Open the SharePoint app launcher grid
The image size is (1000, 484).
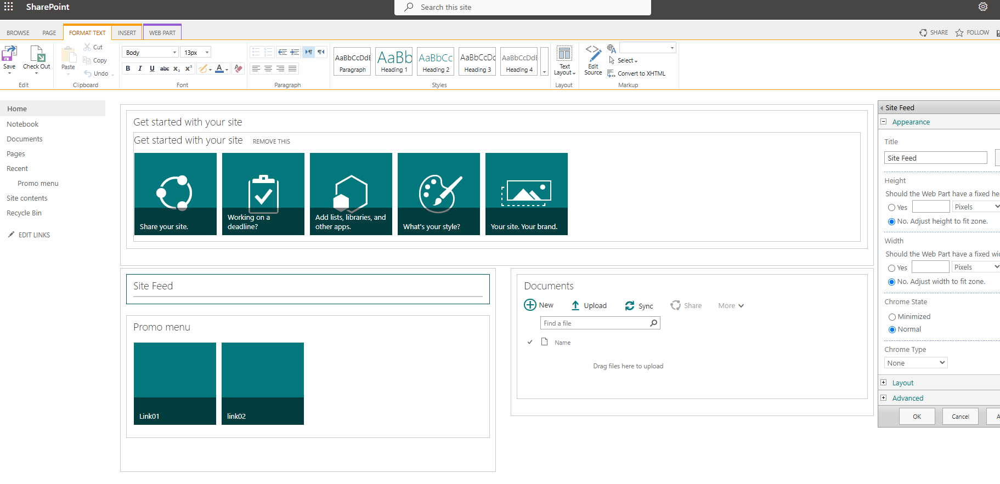click(x=9, y=7)
